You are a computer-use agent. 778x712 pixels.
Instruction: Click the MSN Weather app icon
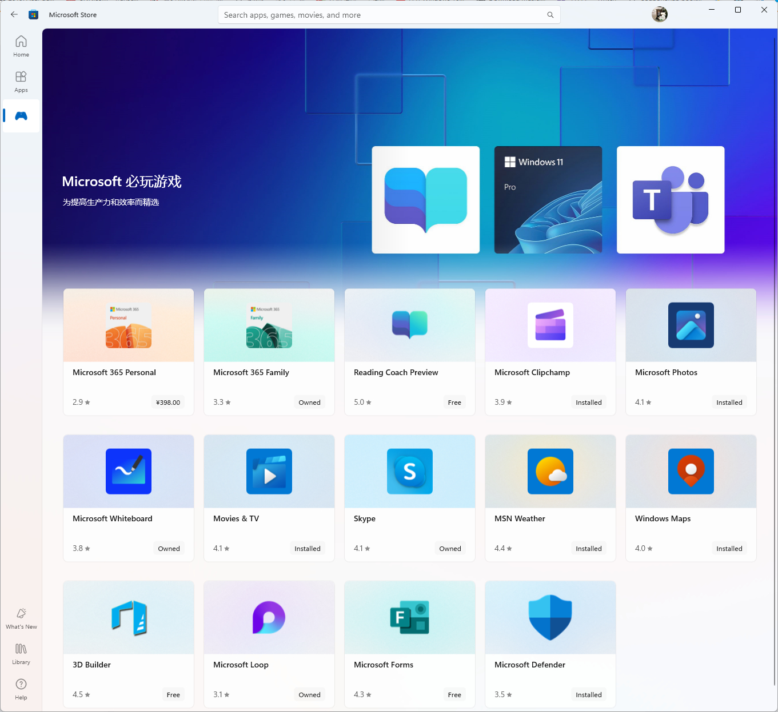coord(550,472)
